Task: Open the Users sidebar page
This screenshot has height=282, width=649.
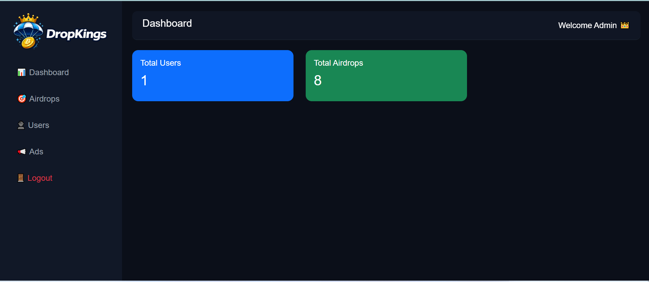Action: (39, 125)
